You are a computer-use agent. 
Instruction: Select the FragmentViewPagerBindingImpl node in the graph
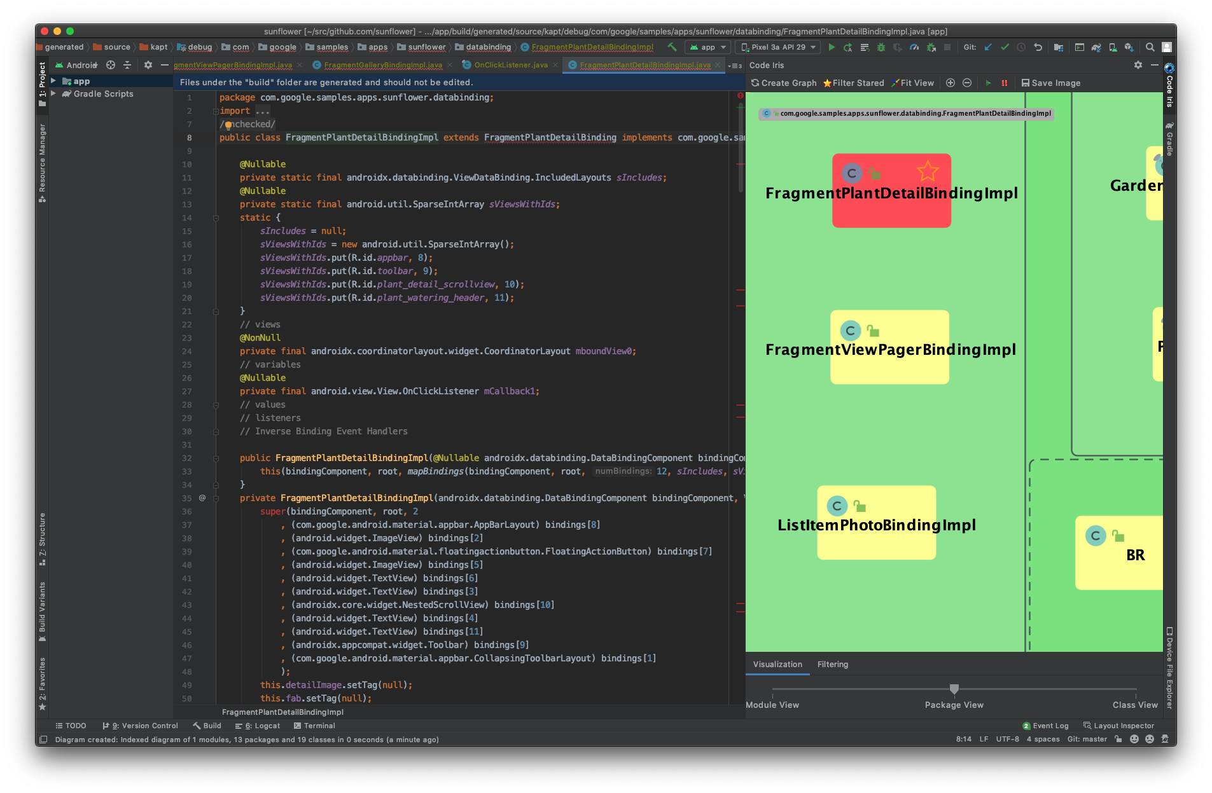tap(889, 347)
